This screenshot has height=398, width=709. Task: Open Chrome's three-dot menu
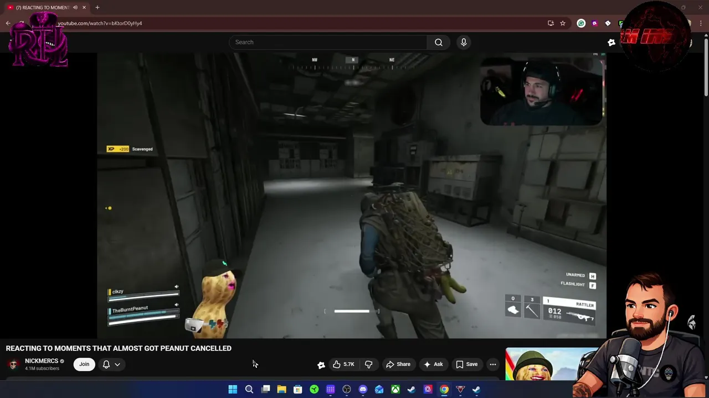tap(701, 23)
